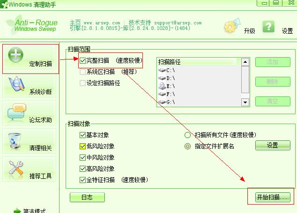Screen dimensions: 297x213
Task: Click scan path list scroll down arrow
Action: pyautogui.click(x=245, y=102)
